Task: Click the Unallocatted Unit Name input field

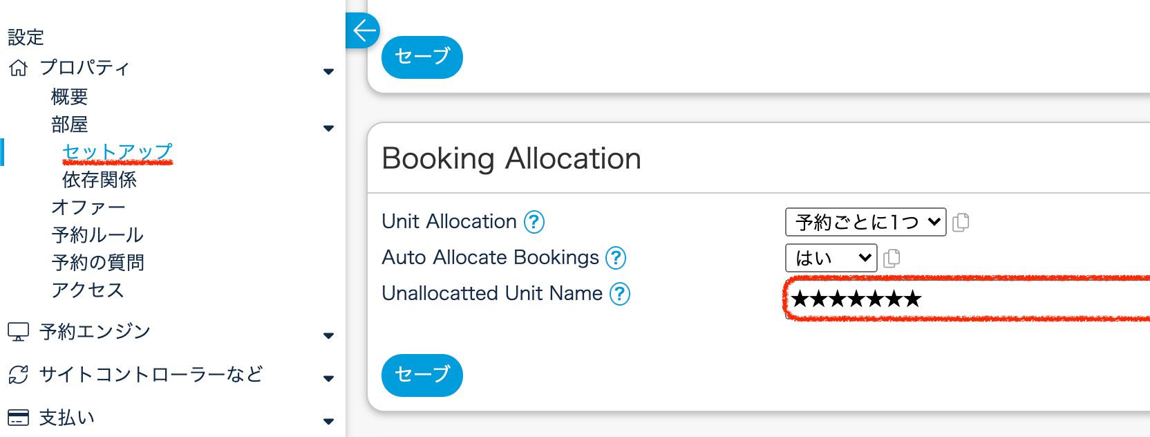Action: [x=968, y=299]
